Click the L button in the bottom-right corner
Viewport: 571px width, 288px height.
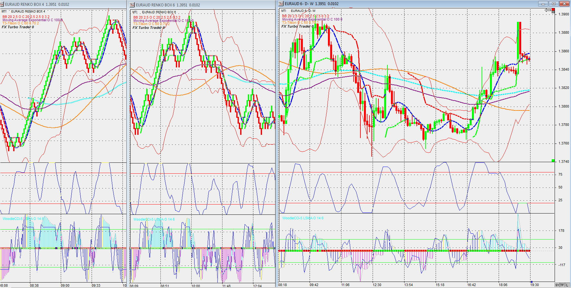[x=567, y=285]
